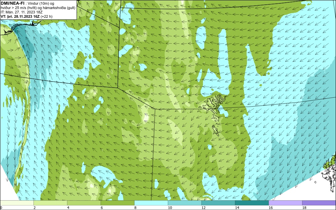Click the legend scale label '12'
This screenshot has width=336, height=210.
203,208
